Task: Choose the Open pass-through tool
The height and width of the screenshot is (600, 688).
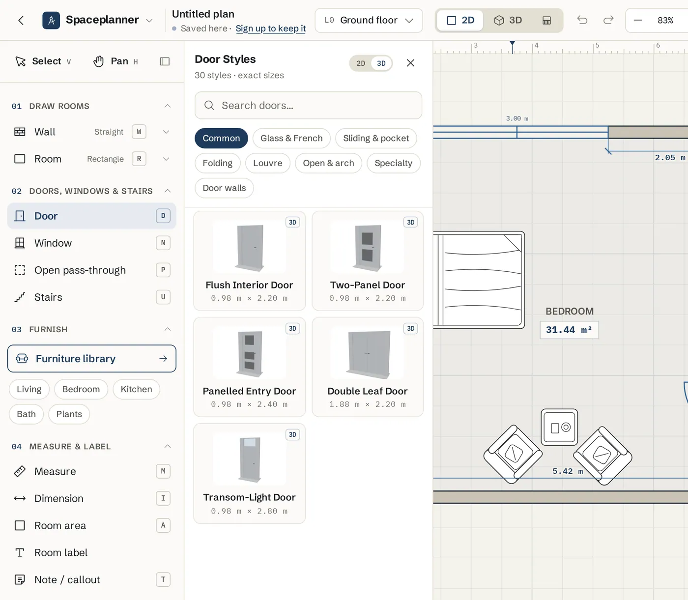Action: [x=92, y=270]
